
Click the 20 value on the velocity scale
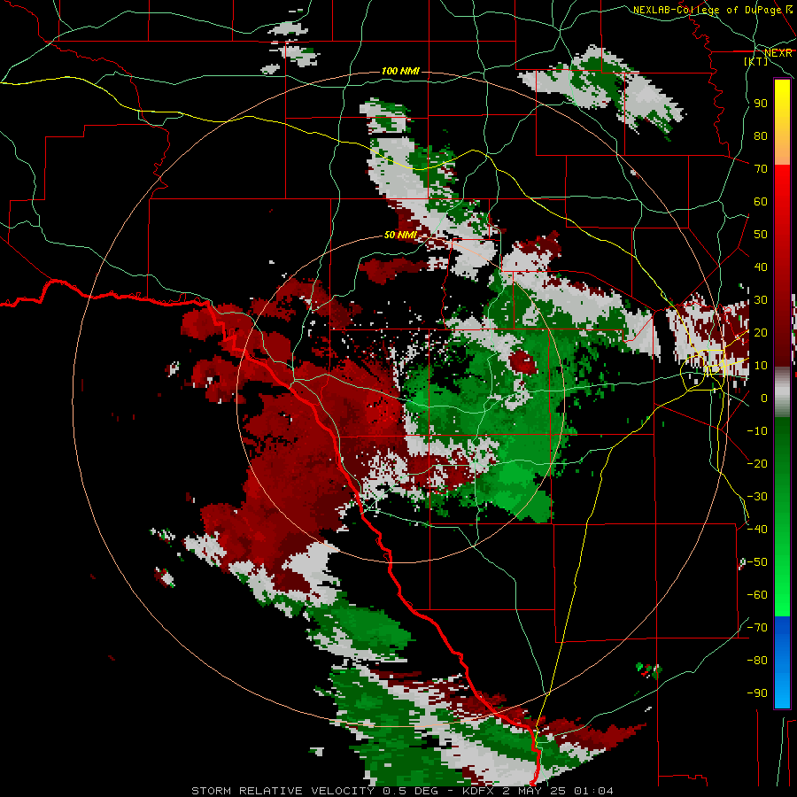tap(761, 332)
